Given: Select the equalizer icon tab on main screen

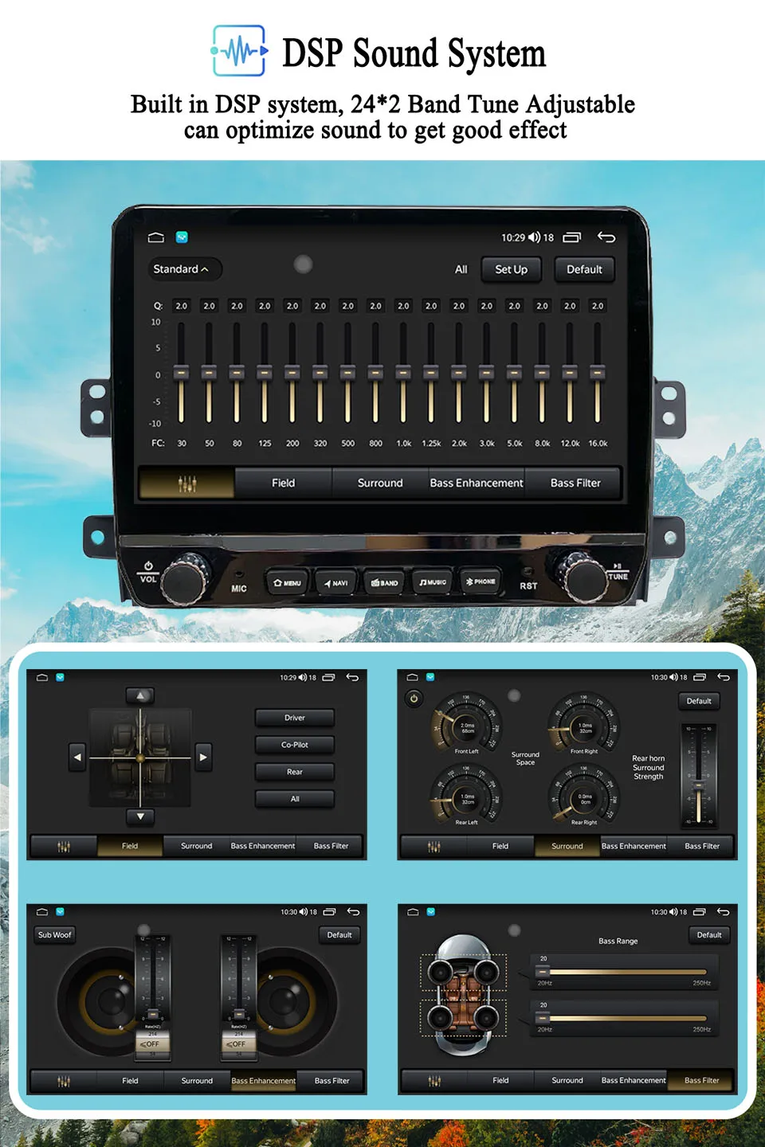Looking at the screenshot, I should coord(187,483).
